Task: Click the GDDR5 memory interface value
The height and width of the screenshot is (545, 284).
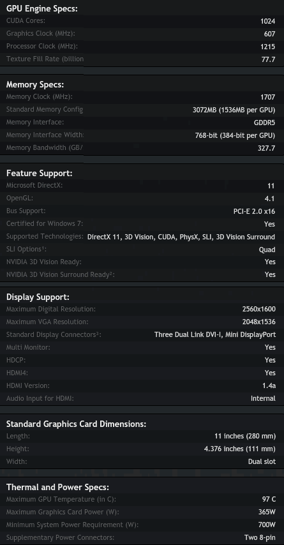Action: pos(264,123)
